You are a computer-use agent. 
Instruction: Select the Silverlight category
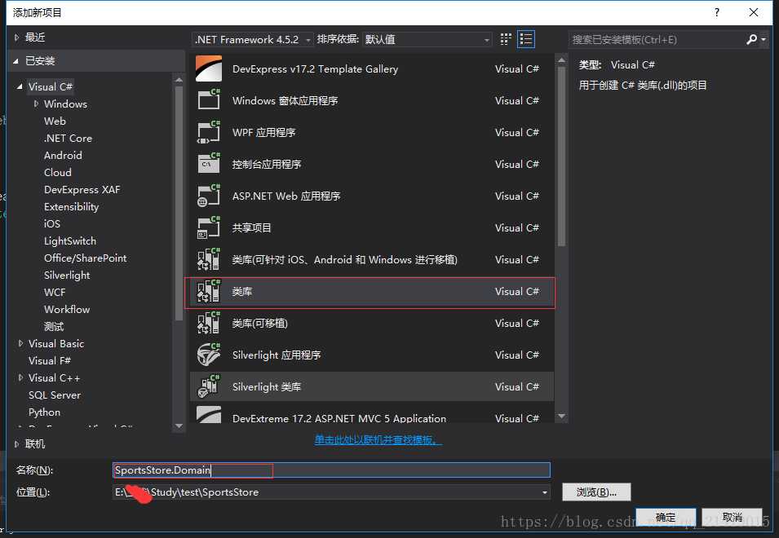click(x=67, y=275)
